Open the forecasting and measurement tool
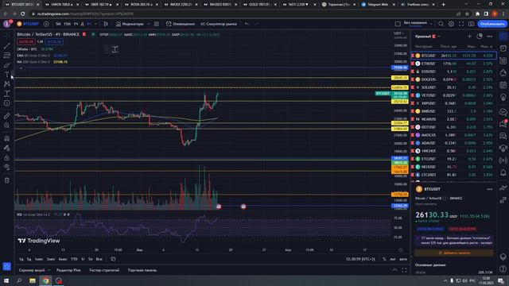 click(x=7, y=94)
